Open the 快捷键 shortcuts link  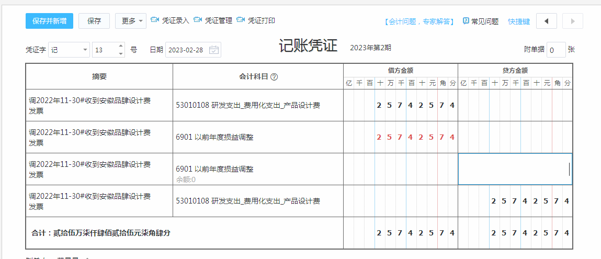click(519, 21)
